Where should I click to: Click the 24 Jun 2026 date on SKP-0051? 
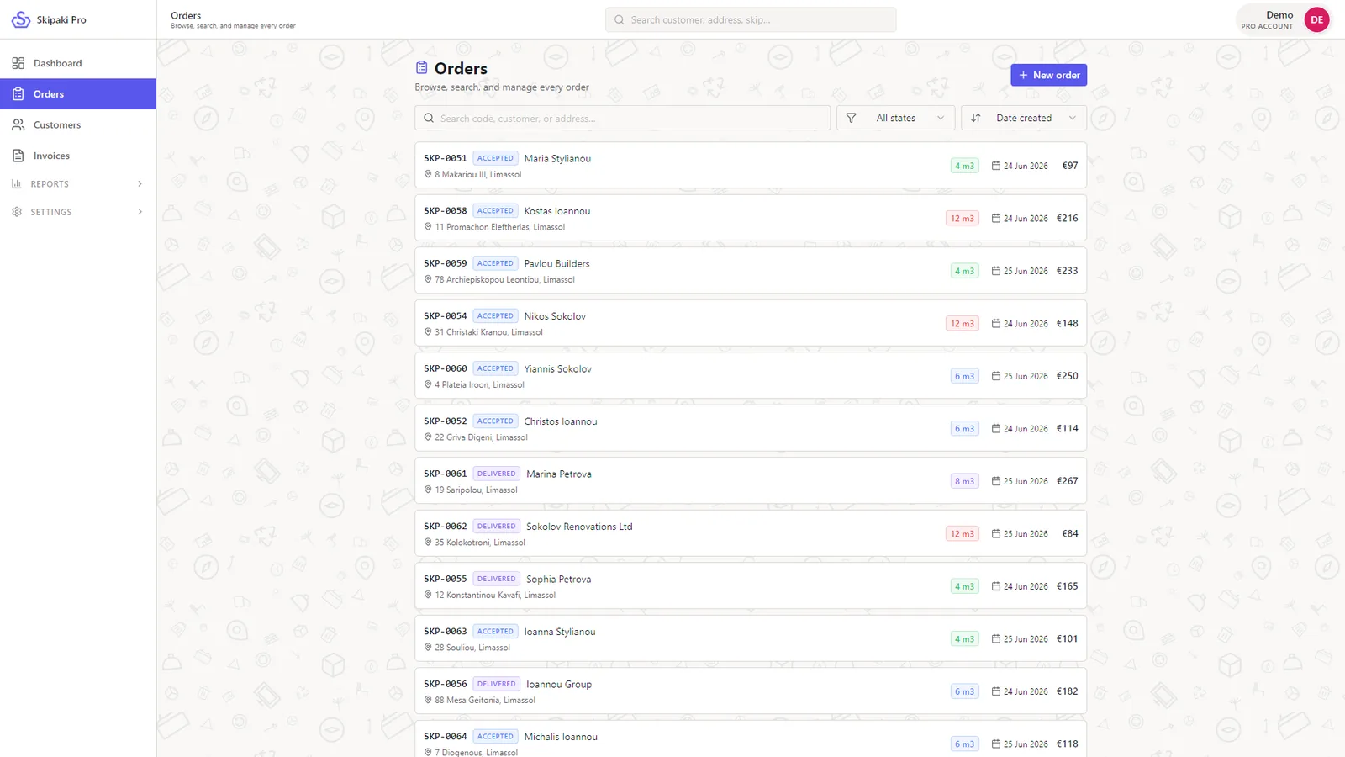tap(1026, 166)
